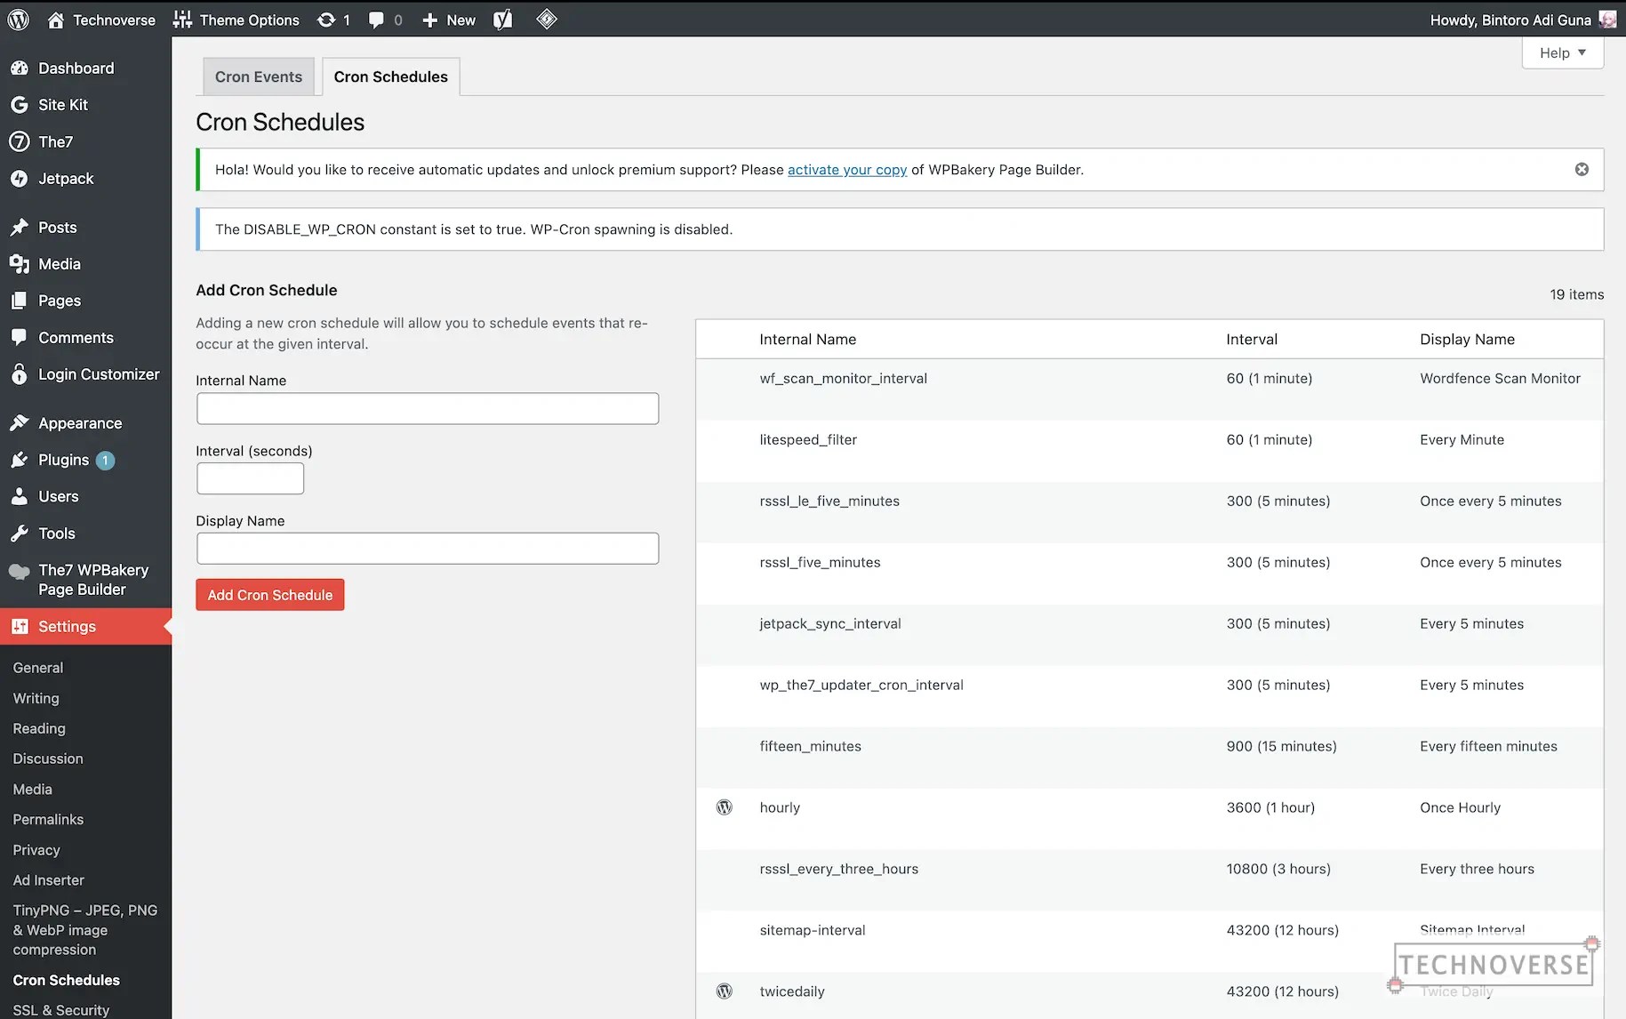Dismiss the WPBakery activation notice

click(x=1582, y=169)
